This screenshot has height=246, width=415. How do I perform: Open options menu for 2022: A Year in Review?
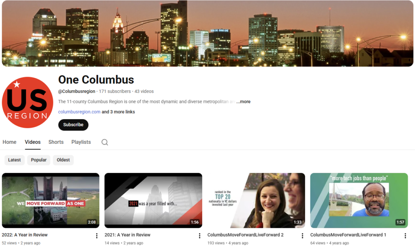pos(97,235)
